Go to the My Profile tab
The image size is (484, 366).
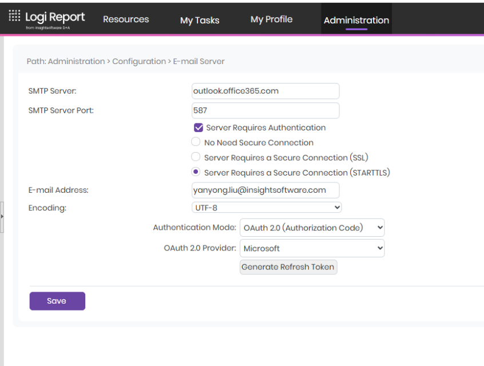(x=271, y=19)
